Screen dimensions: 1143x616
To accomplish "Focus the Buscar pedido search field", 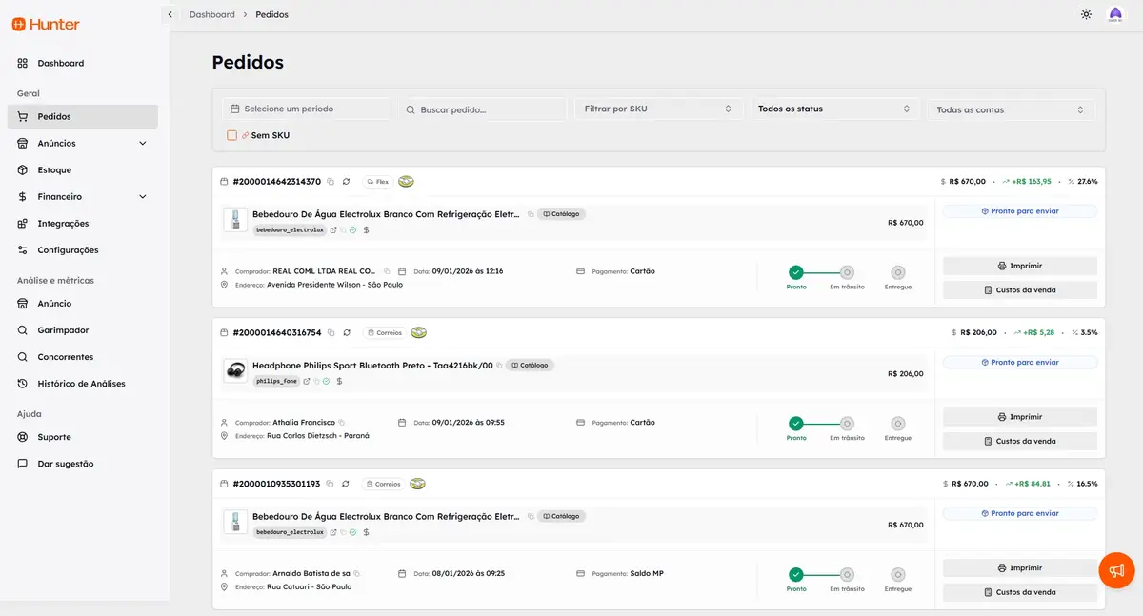I will 482,109.
